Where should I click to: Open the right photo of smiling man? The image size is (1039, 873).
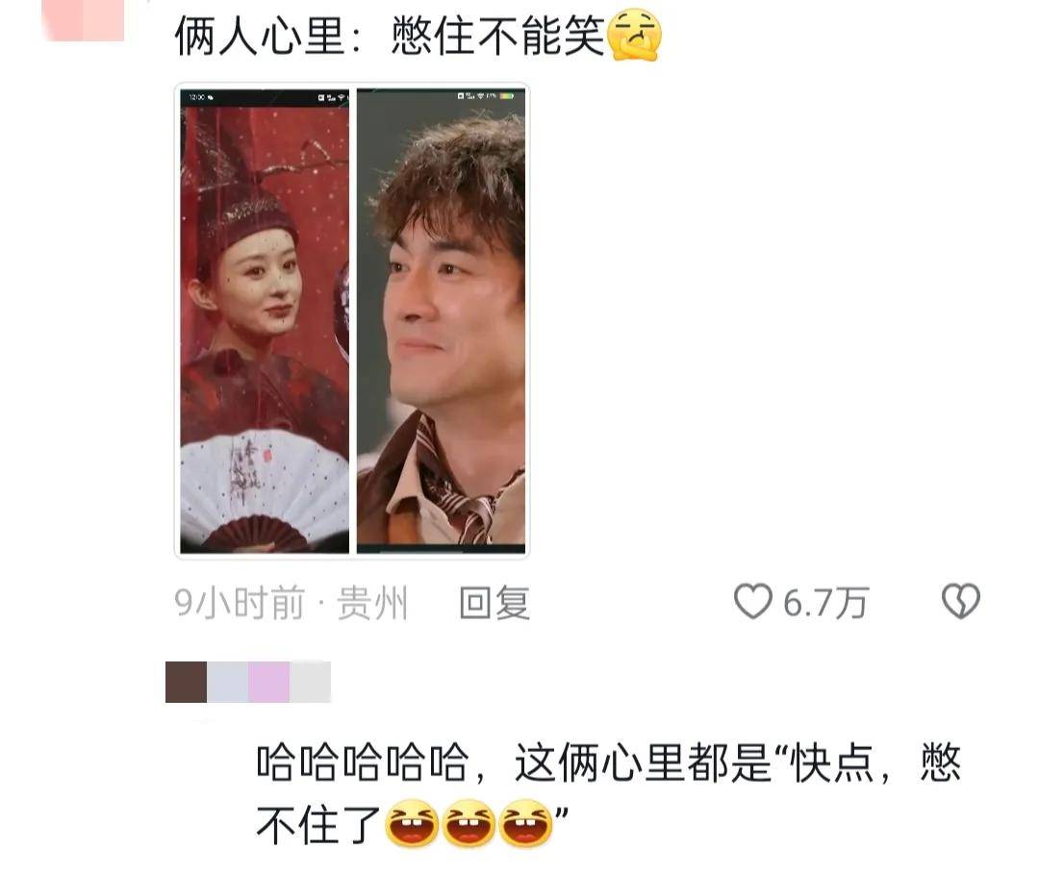click(442, 321)
